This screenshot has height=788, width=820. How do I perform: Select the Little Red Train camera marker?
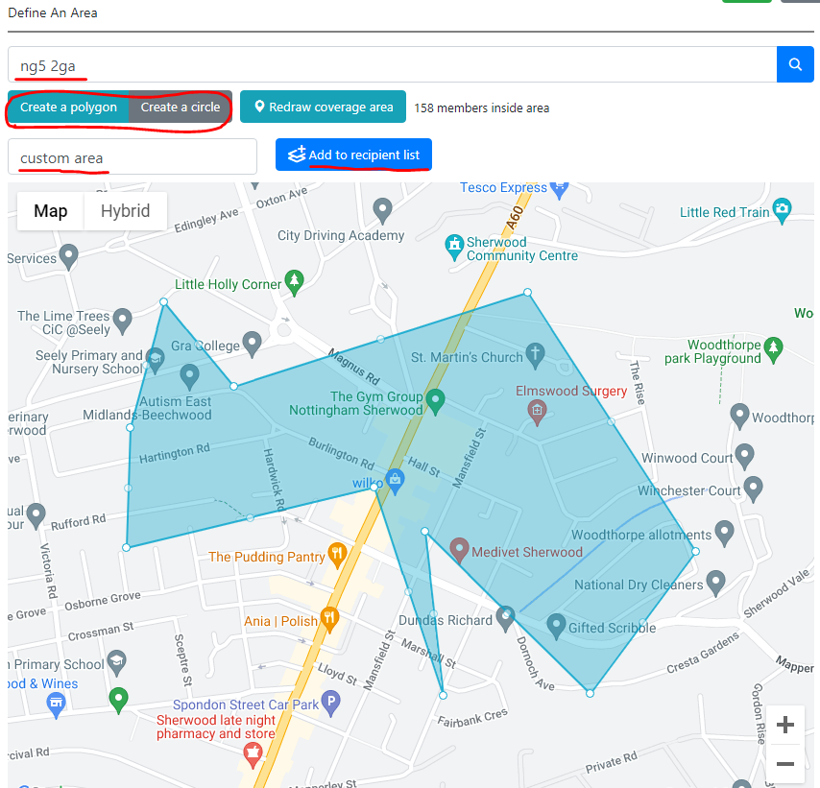pos(783,208)
